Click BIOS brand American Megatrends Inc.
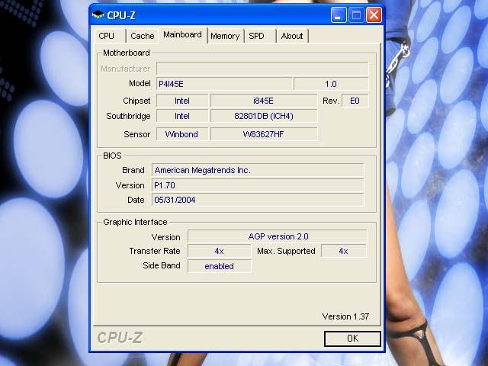 pos(258,170)
